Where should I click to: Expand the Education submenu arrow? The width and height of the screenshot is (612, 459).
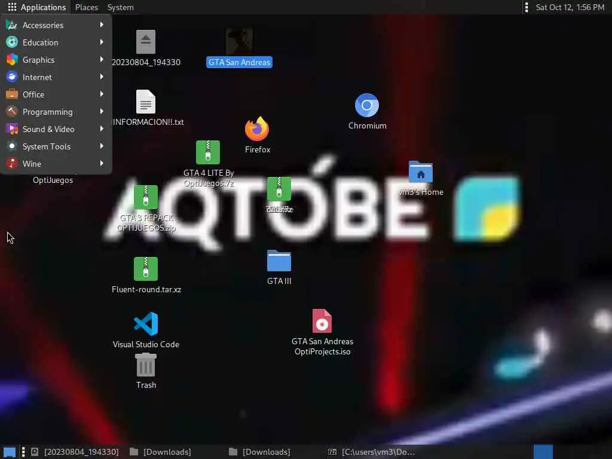(x=102, y=42)
